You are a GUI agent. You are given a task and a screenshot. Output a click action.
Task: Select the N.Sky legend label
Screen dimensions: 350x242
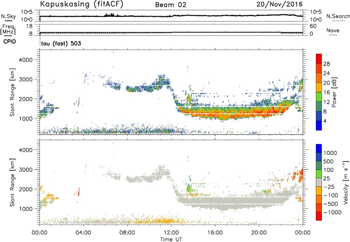8,16
